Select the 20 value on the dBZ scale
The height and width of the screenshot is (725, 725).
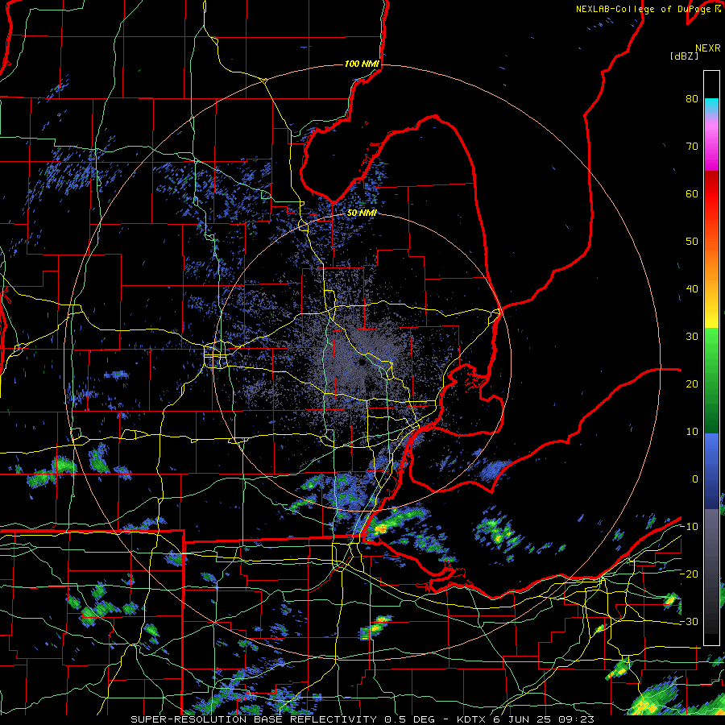coord(692,384)
